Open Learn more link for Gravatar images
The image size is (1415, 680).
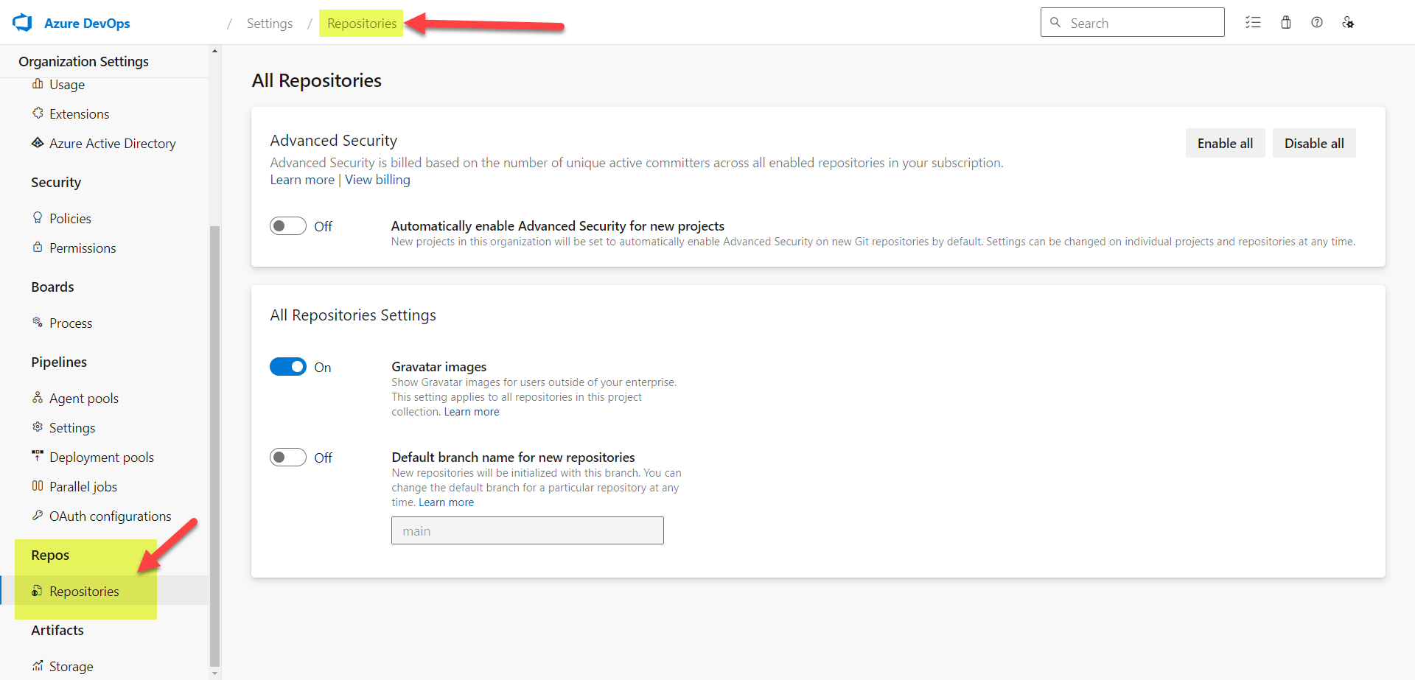472,412
